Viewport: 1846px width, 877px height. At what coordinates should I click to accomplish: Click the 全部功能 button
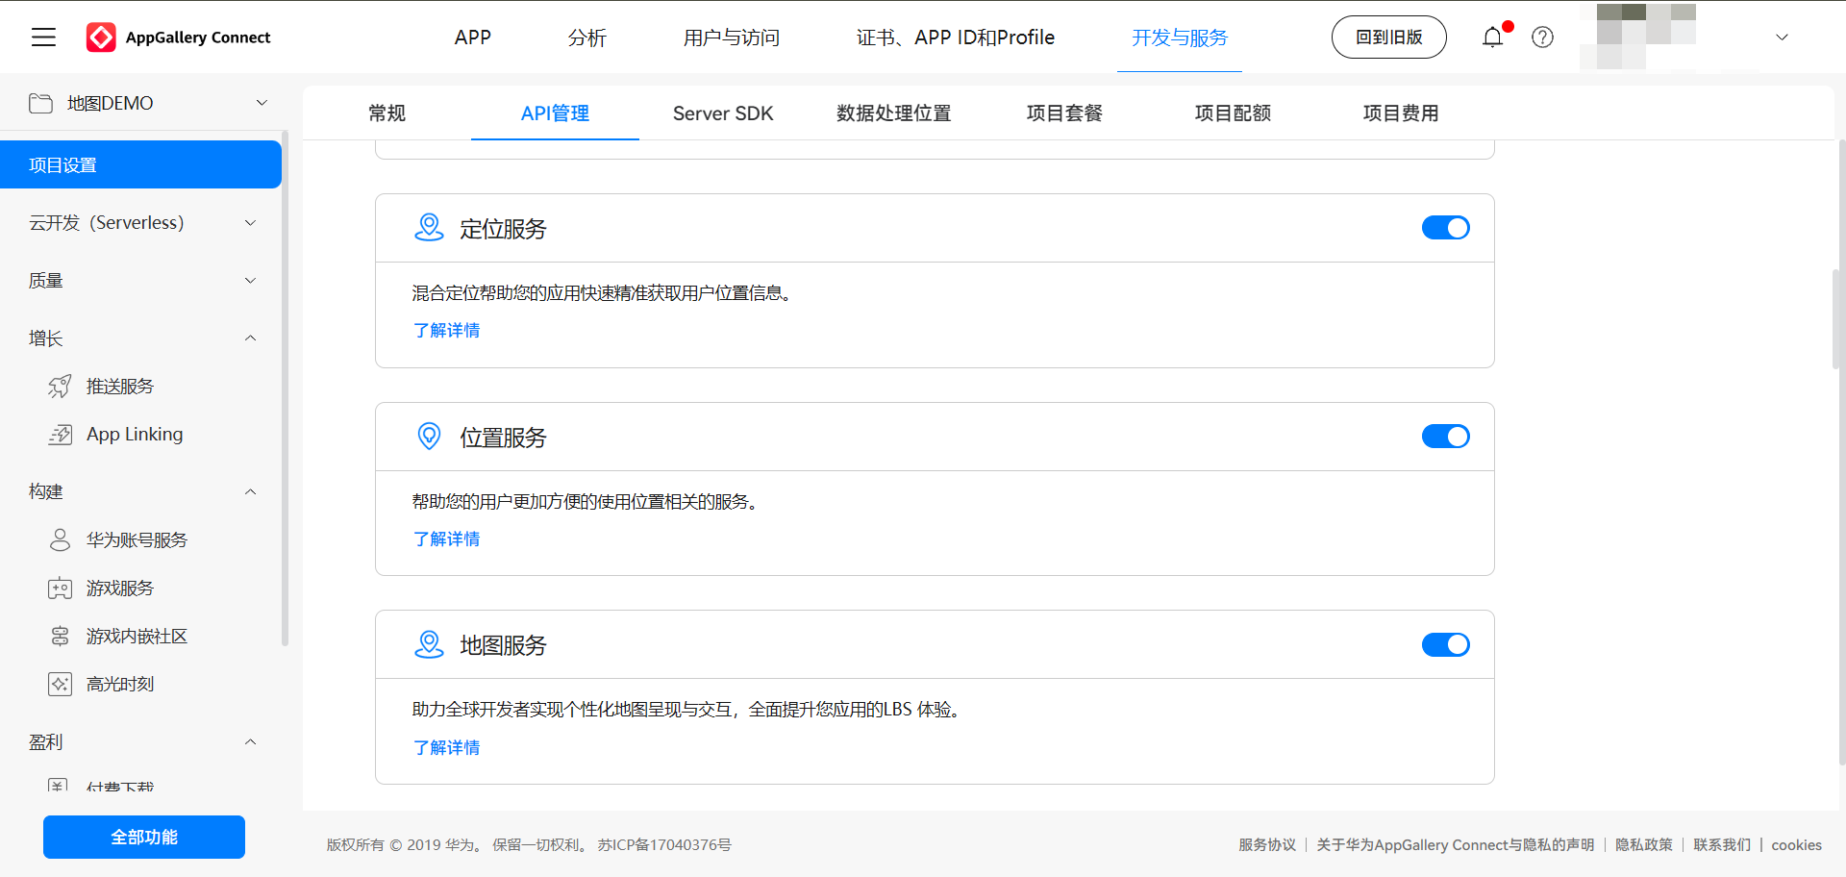click(144, 838)
